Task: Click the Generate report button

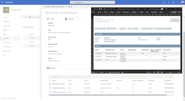Action: [x=58, y=7]
